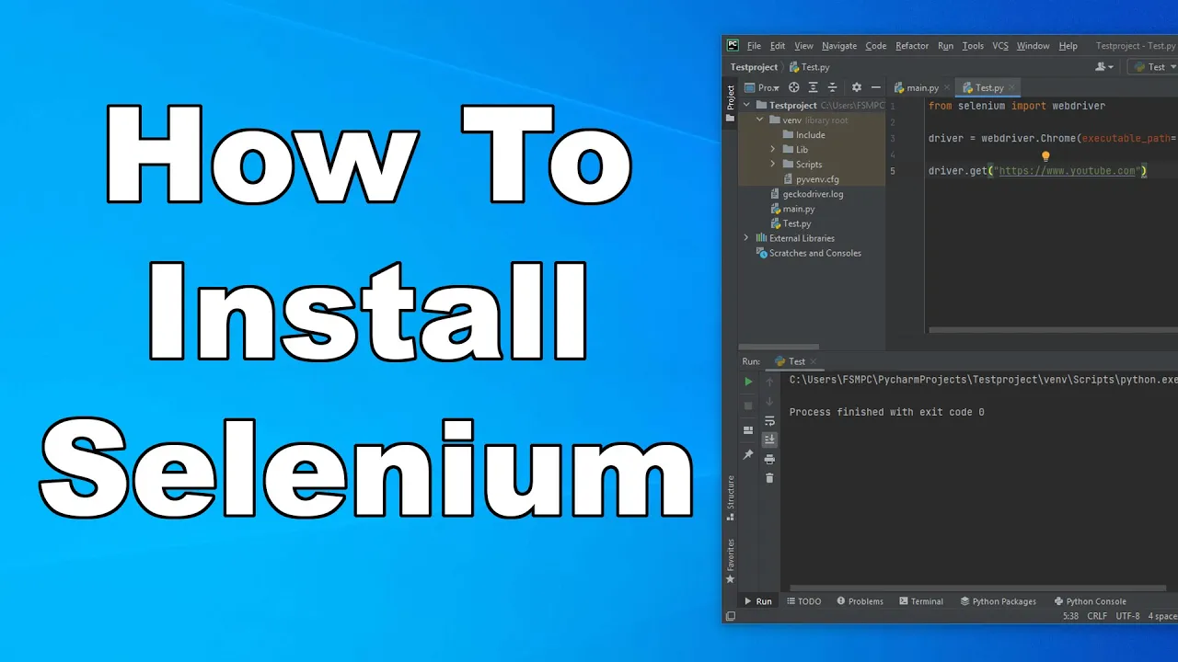The height and width of the screenshot is (662, 1178).
Task: Select Test.py in project tree
Action: point(791,223)
